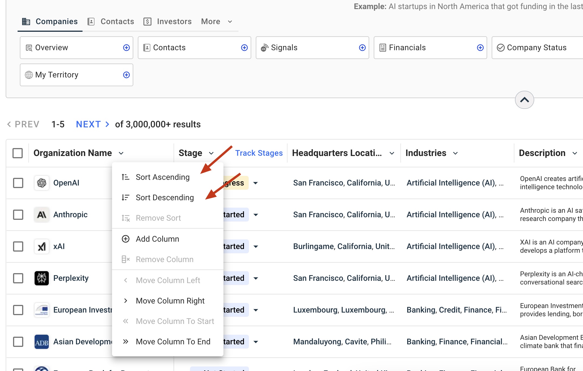Screen dimensions: 583x371
Task: Select the OpenAI company logo
Action: pyautogui.click(x=42, y=183)
